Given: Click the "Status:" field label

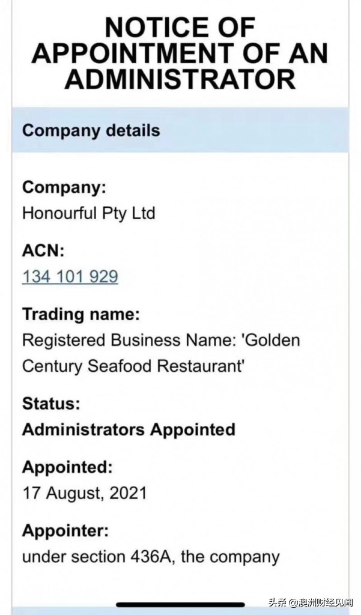Looking at the screenshot, I should (51, 403).
